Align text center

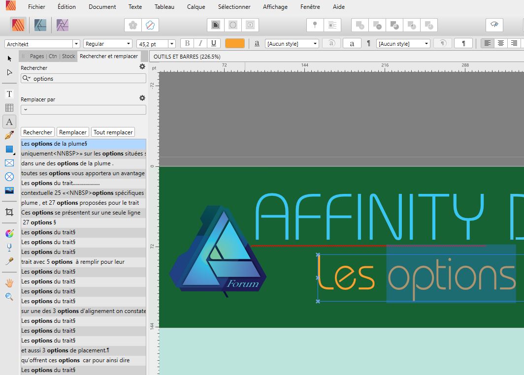(500, 43)
